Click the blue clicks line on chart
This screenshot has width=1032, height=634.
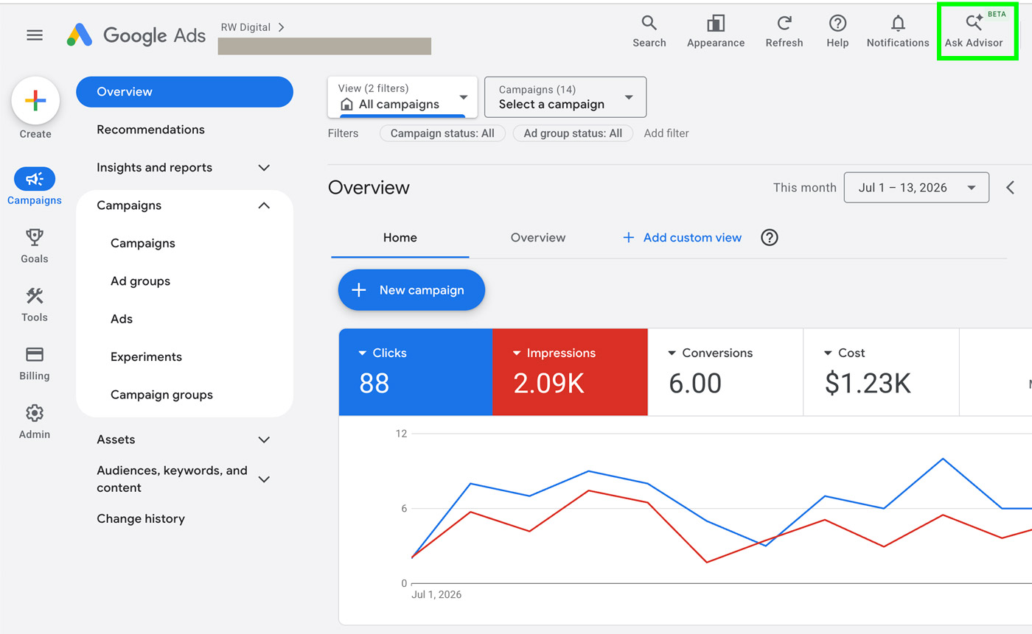(588, 471)
